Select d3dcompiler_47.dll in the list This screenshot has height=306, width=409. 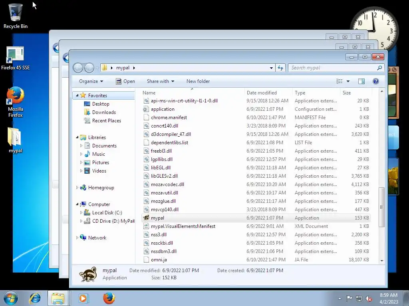(x=256, y=134)
